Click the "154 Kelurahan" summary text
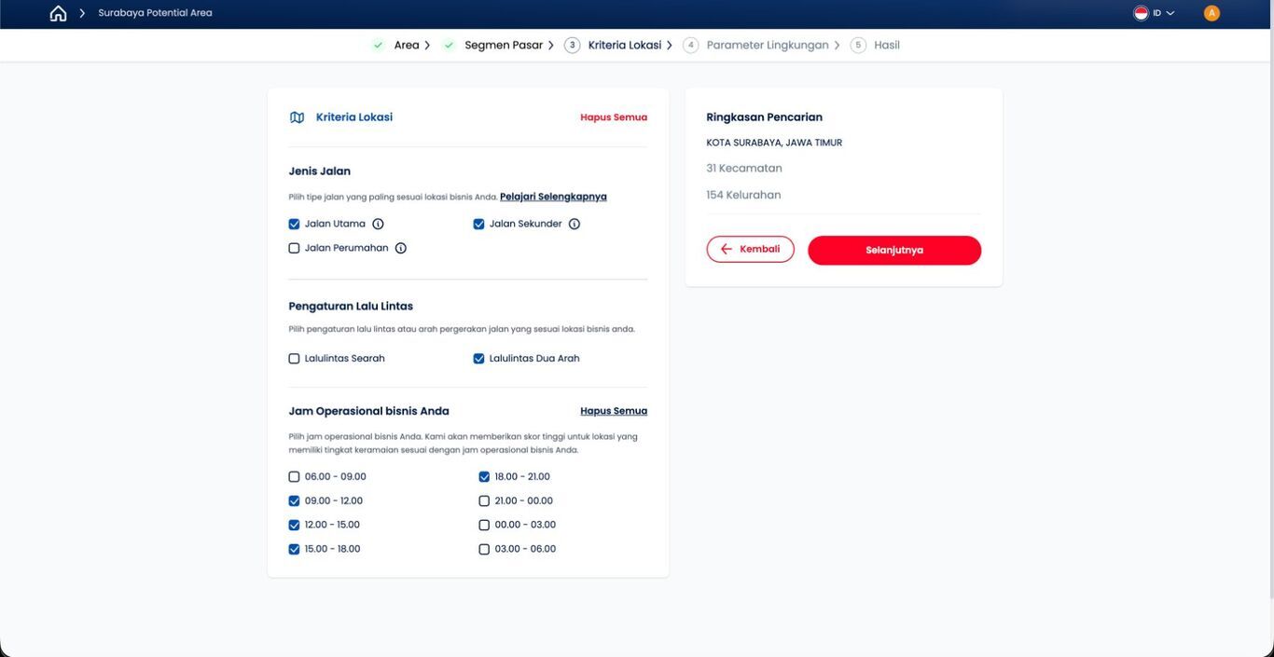The height and width of the screenshot is (657, 1274). pyautogui.click(x=743, y=195)
